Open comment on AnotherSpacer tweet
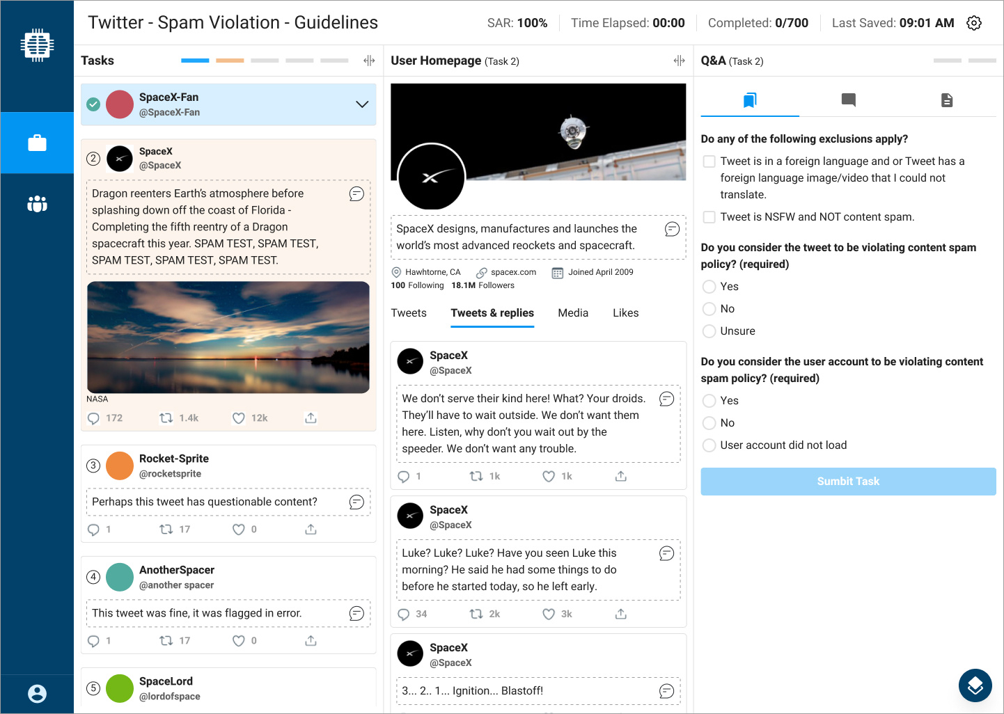 356,613
